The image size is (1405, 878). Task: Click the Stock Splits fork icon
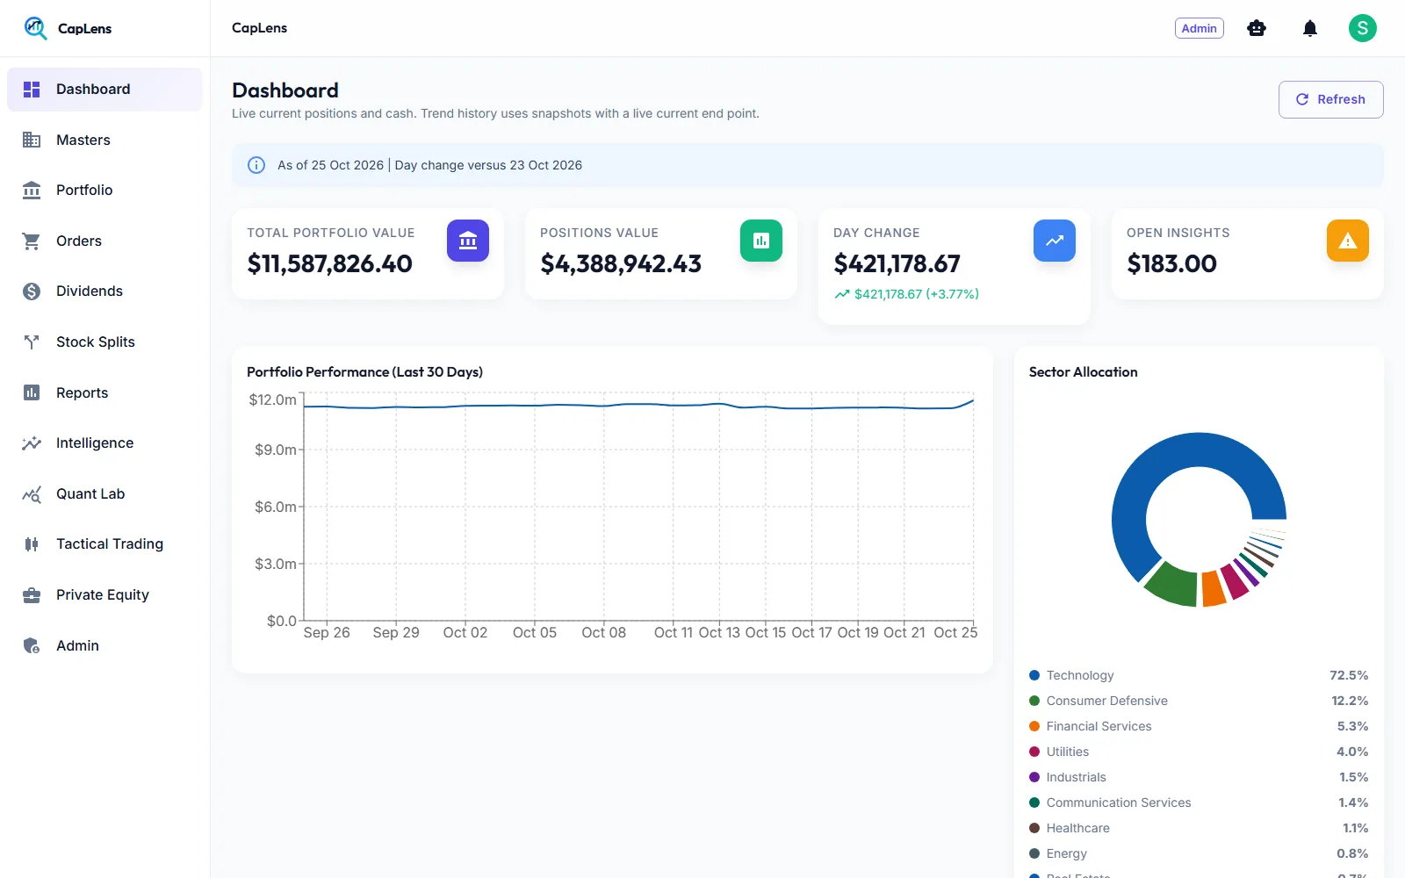click(32, 342)
